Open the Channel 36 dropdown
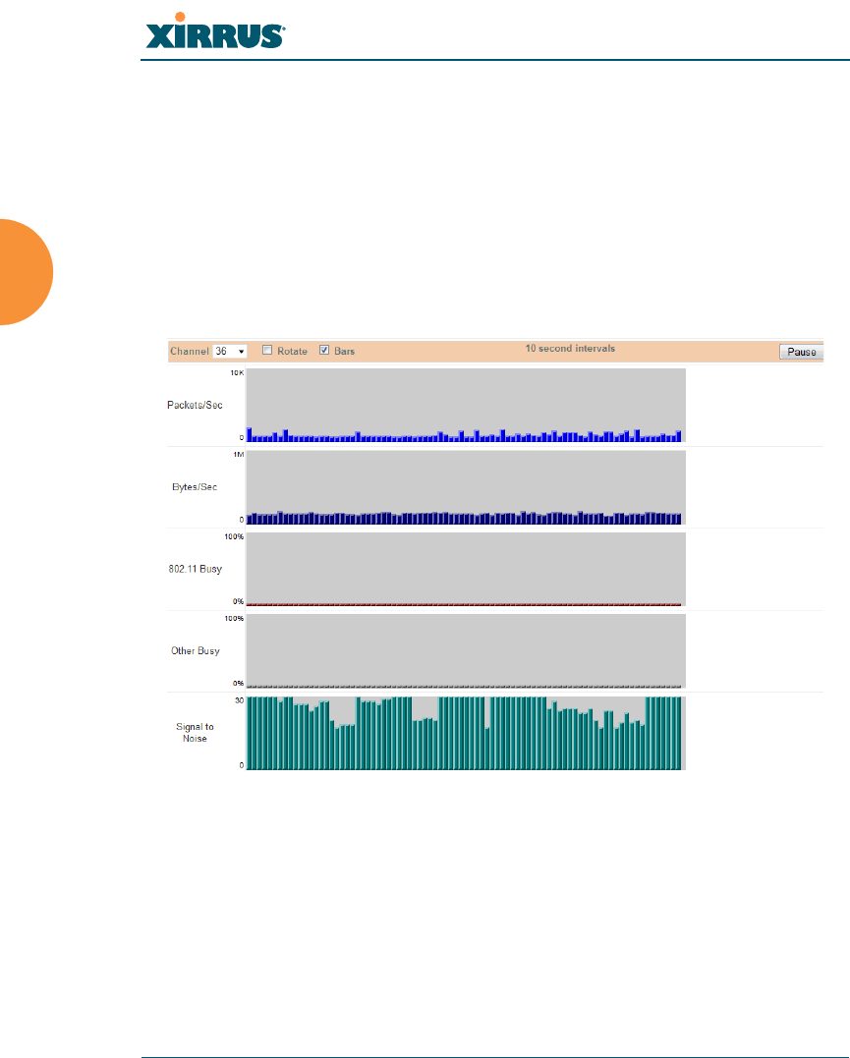 click(x=230, y=352)
